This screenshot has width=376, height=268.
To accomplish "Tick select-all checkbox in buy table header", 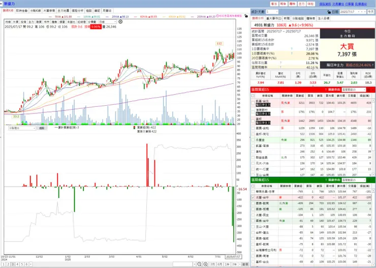I will coord(253,96).
